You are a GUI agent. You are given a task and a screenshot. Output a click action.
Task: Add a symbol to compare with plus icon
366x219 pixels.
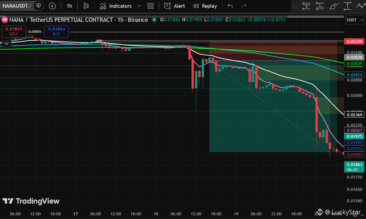click(x=52, y=6)
